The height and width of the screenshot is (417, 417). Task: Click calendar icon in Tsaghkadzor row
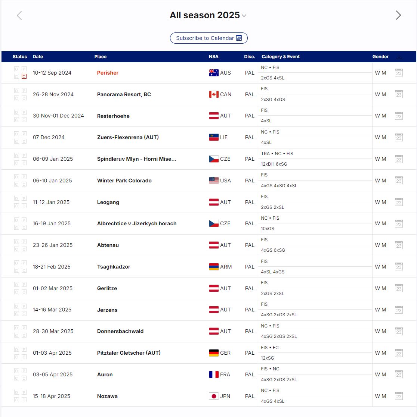click(399, 267)
